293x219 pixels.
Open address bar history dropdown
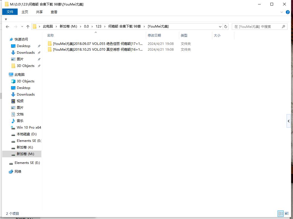coord(220,27)
